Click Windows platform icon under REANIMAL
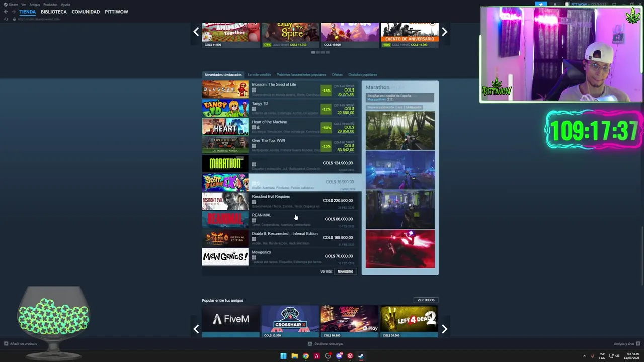Screen dimensions: 644x362 tap(254, 220)
